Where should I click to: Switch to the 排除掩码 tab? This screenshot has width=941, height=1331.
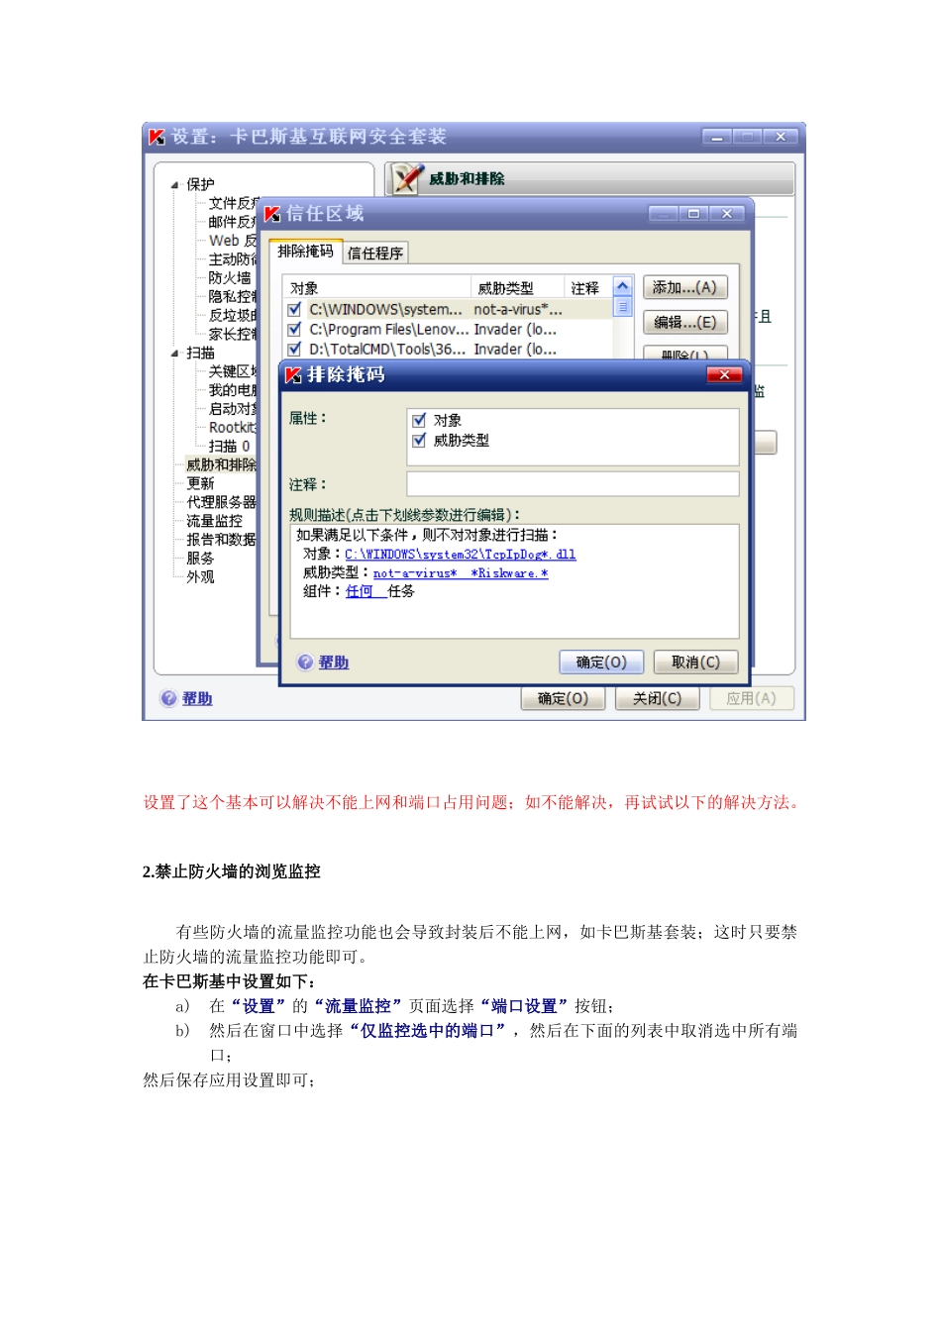pos(305,252)
